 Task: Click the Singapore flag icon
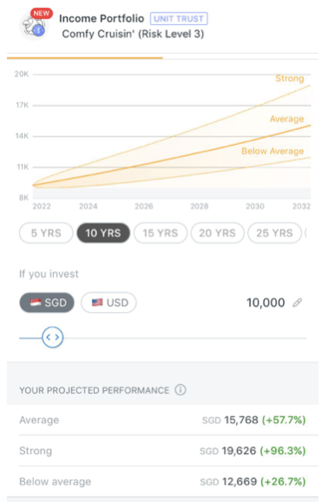36,302
